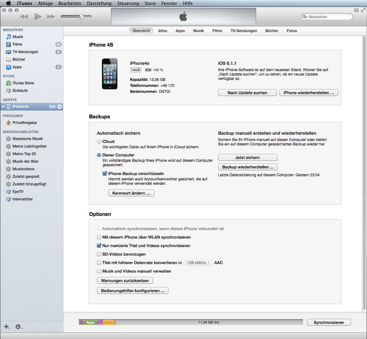Check Titel mit höherer Datenrate konvertieren
Screen dimensions: 367x339
[99, 263]
